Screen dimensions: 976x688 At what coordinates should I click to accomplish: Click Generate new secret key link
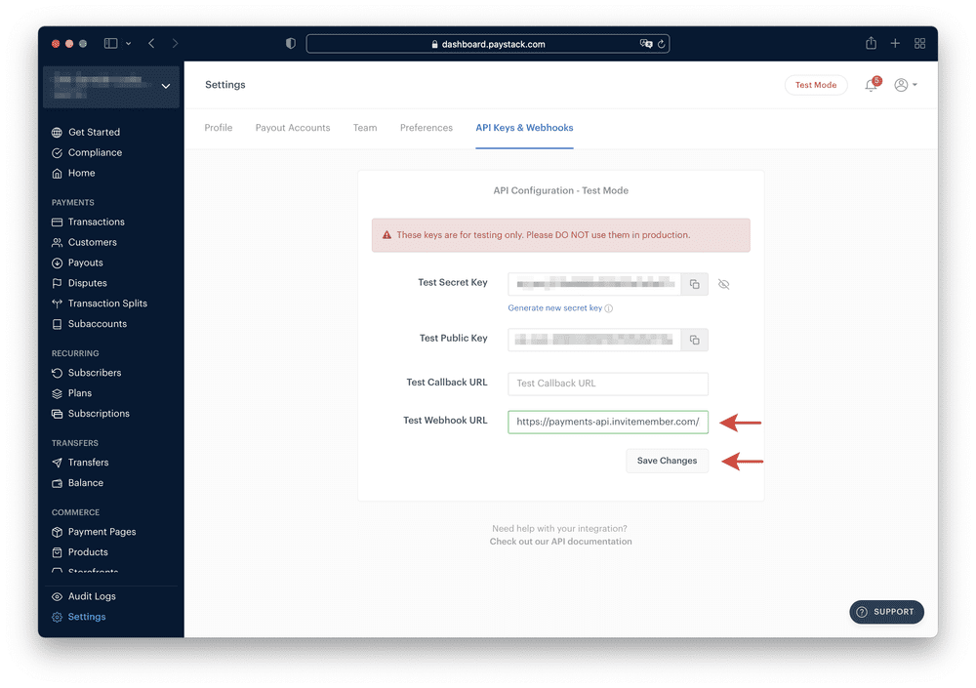point(554,307)
